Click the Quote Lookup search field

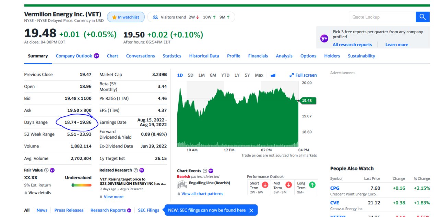[382, 17]
